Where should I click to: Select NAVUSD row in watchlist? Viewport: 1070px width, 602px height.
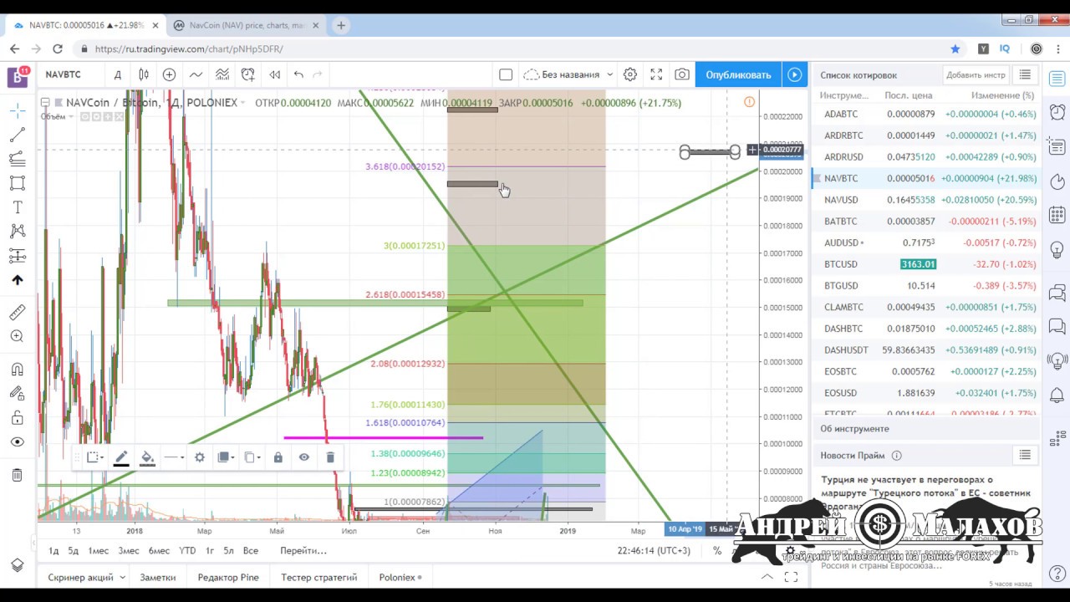pos(925,200)
